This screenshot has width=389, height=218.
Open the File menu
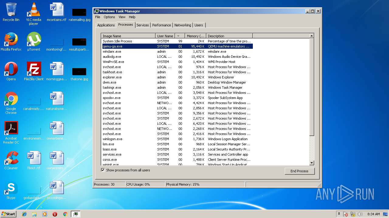[x=98, y=17]
